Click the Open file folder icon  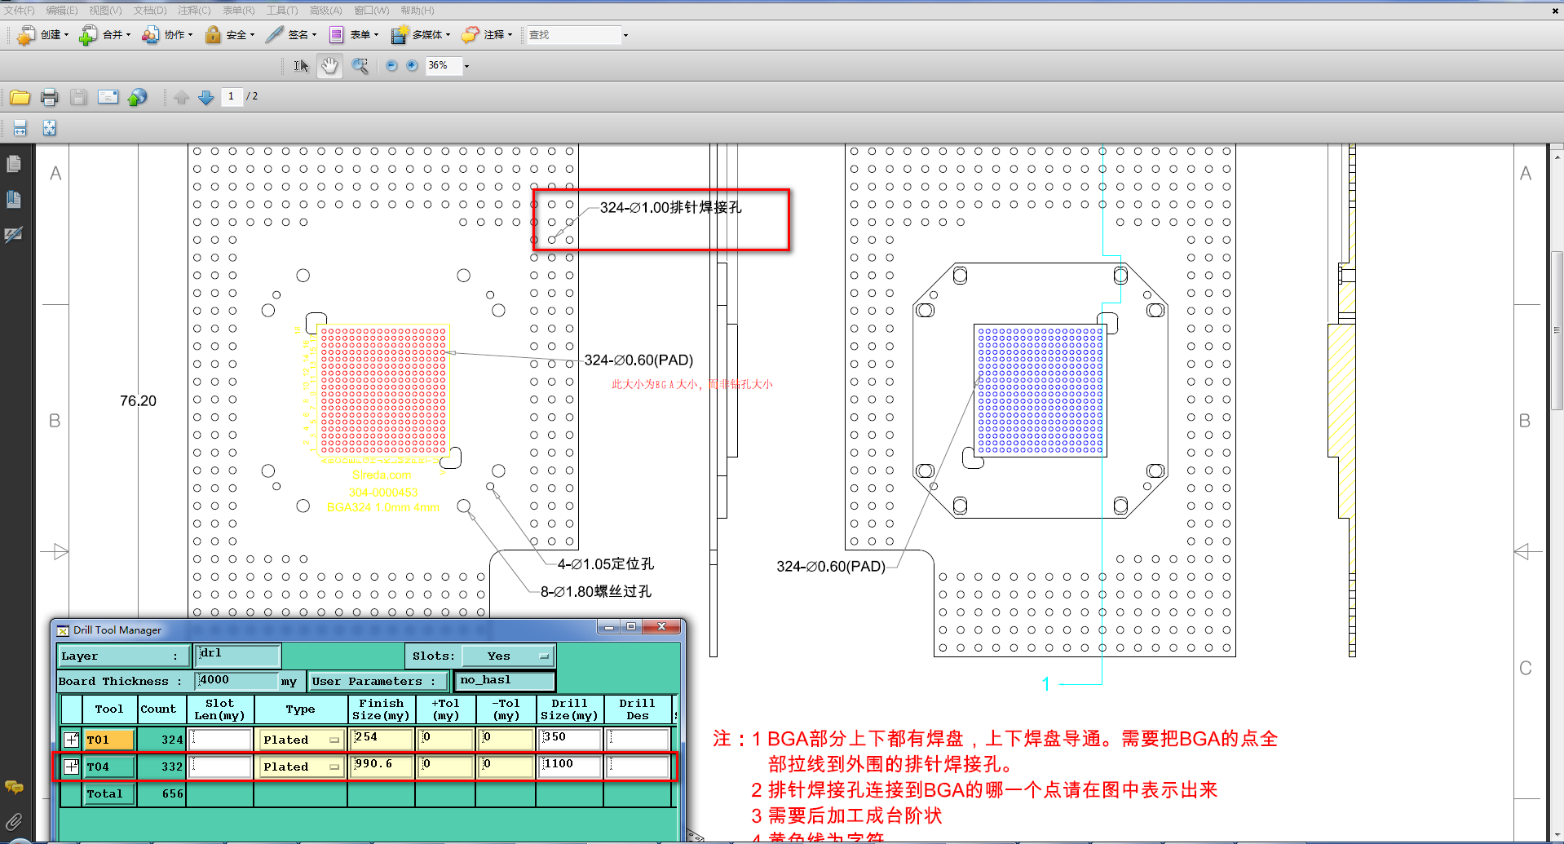tap(20, 98)
